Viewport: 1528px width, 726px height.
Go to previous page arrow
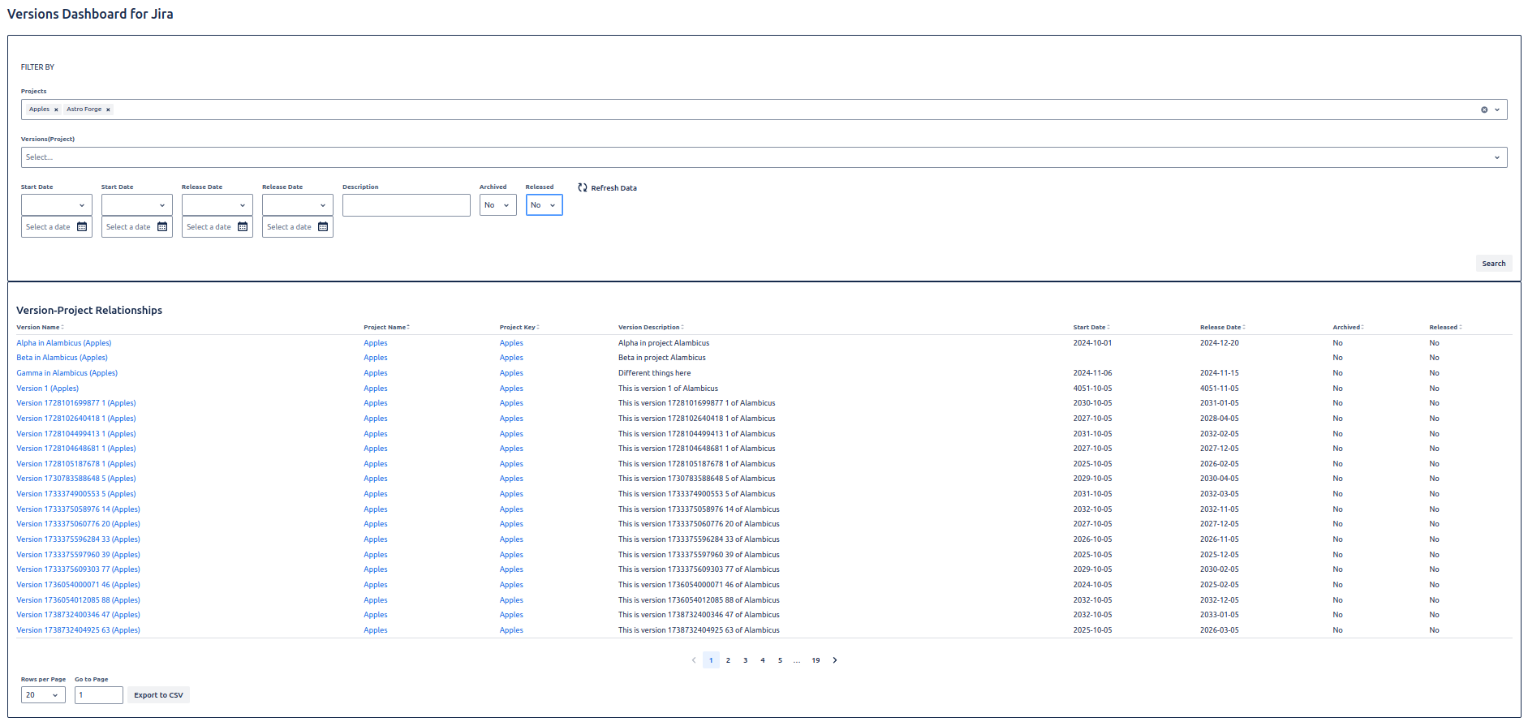tap(694, 660)
